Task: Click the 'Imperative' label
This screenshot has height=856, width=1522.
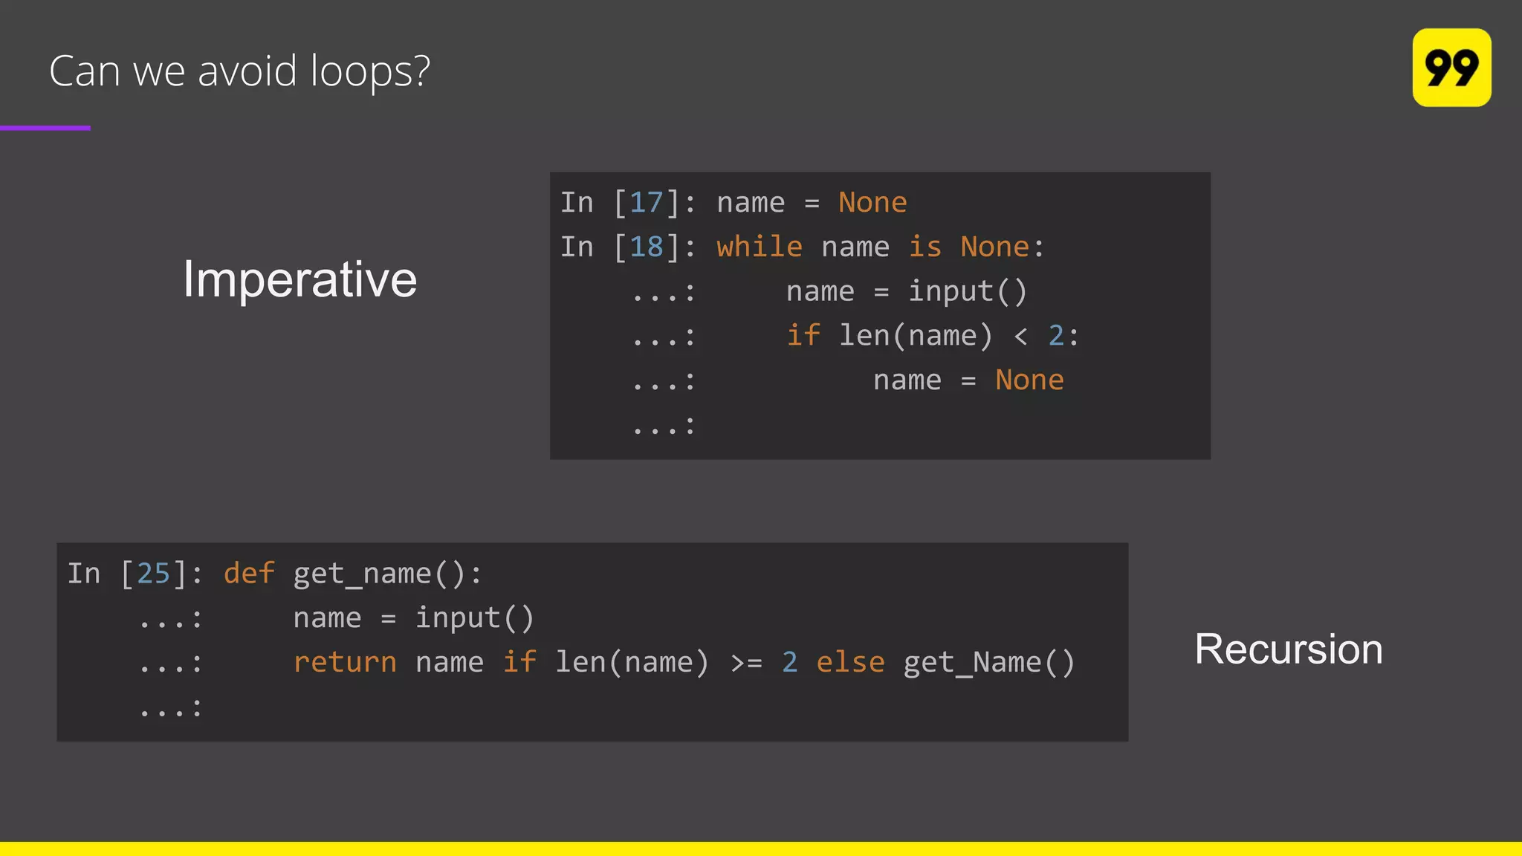Action: pyautogui.click(x=300, y=279)
